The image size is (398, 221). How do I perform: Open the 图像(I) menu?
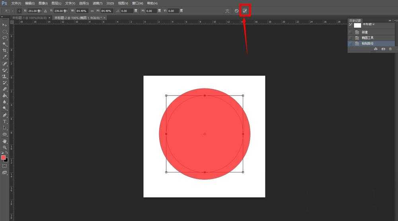pos(43,3)
